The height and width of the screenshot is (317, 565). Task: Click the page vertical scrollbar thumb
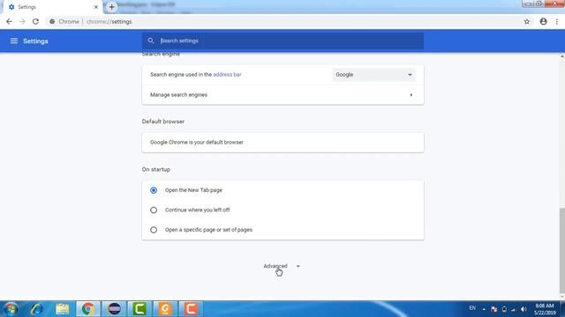tap(561, 250)
